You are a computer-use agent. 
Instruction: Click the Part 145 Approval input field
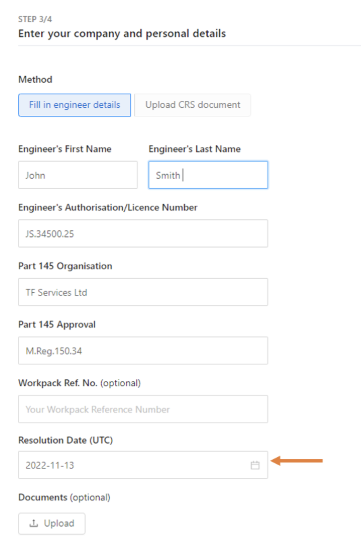coord(143,351)
